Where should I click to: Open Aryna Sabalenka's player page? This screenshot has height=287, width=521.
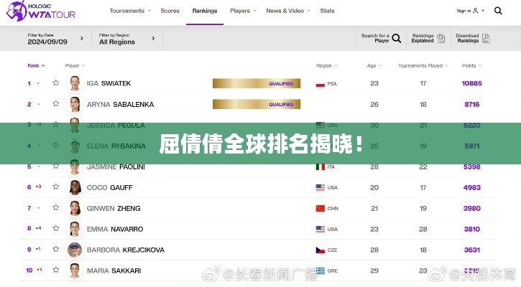tap(120, 105)
